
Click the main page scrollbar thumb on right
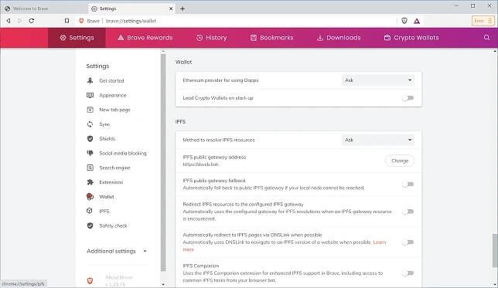click(x=495, y=251)
